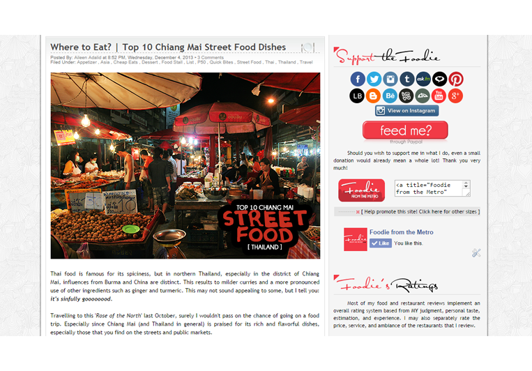Open the Twitter bird icon
The width and height of the screenshot is (532, 371).
point(374,79)
